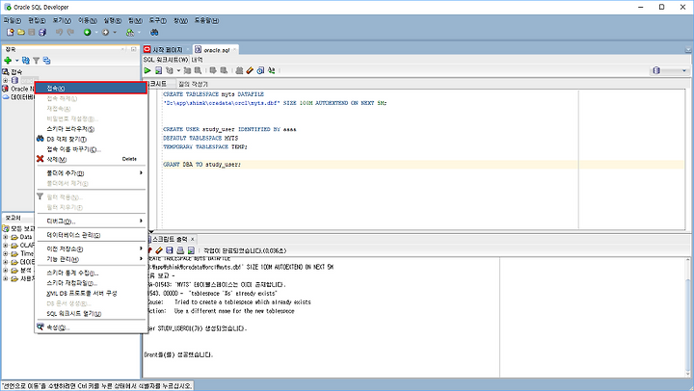Select '접속' Connect in context menu
The height and width of the screenshot is (391, 694).
tap(91, 88)
